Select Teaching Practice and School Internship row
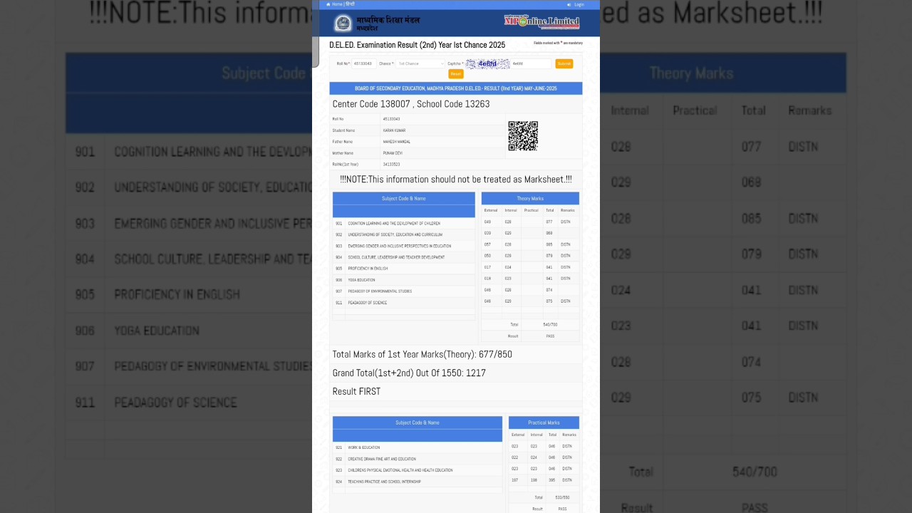 418,482
